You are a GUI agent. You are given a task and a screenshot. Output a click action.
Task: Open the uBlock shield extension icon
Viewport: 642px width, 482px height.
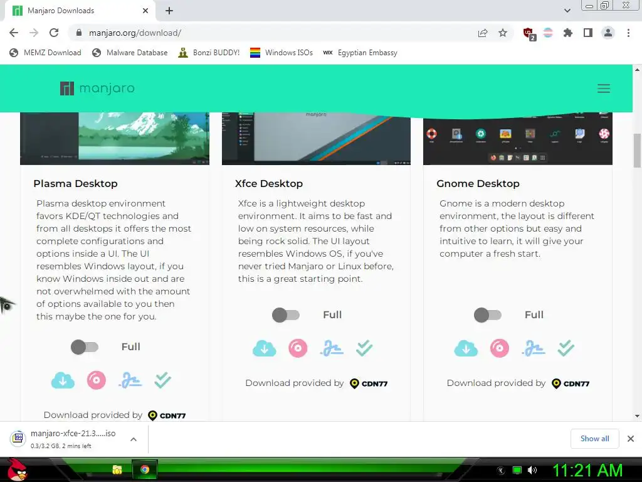(x=529, y=34)
